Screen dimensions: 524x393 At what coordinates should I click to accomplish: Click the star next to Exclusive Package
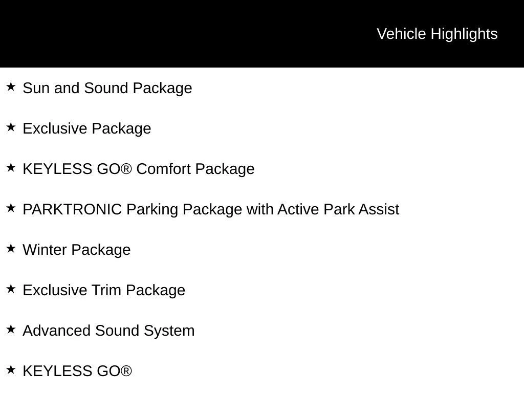click(x=11, y=127)
